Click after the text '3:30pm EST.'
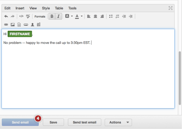This screenshot has width=182, height=129. 91,43
